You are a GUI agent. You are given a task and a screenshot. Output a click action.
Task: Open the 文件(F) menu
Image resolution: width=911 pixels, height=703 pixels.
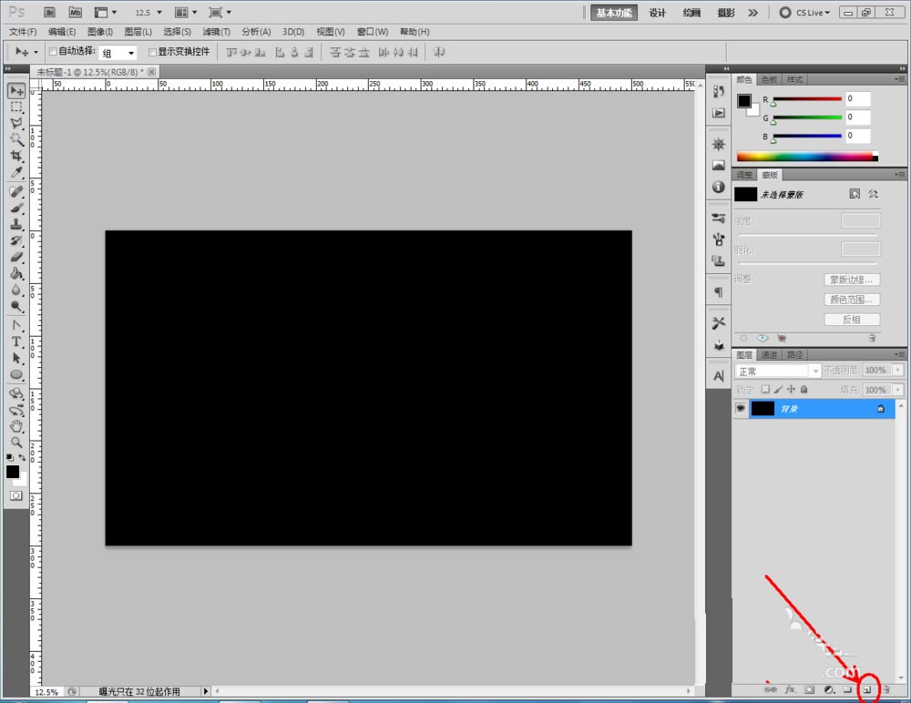23,32
